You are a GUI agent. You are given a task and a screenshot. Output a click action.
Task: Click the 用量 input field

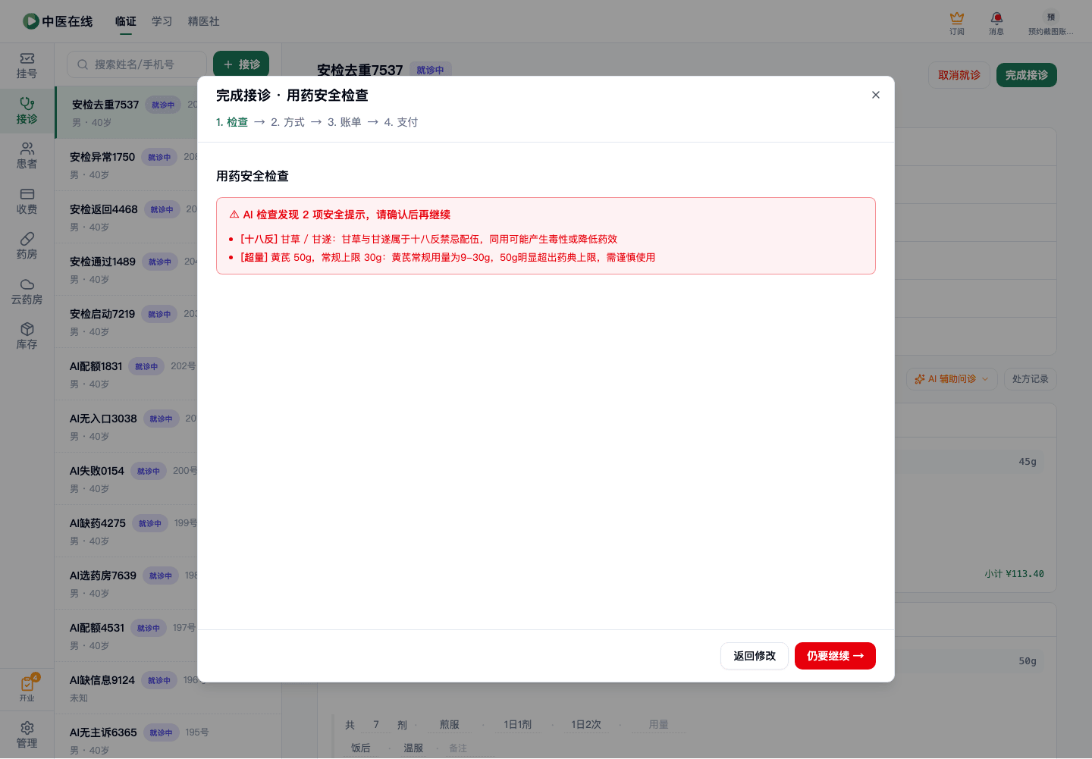pos(658,725)
